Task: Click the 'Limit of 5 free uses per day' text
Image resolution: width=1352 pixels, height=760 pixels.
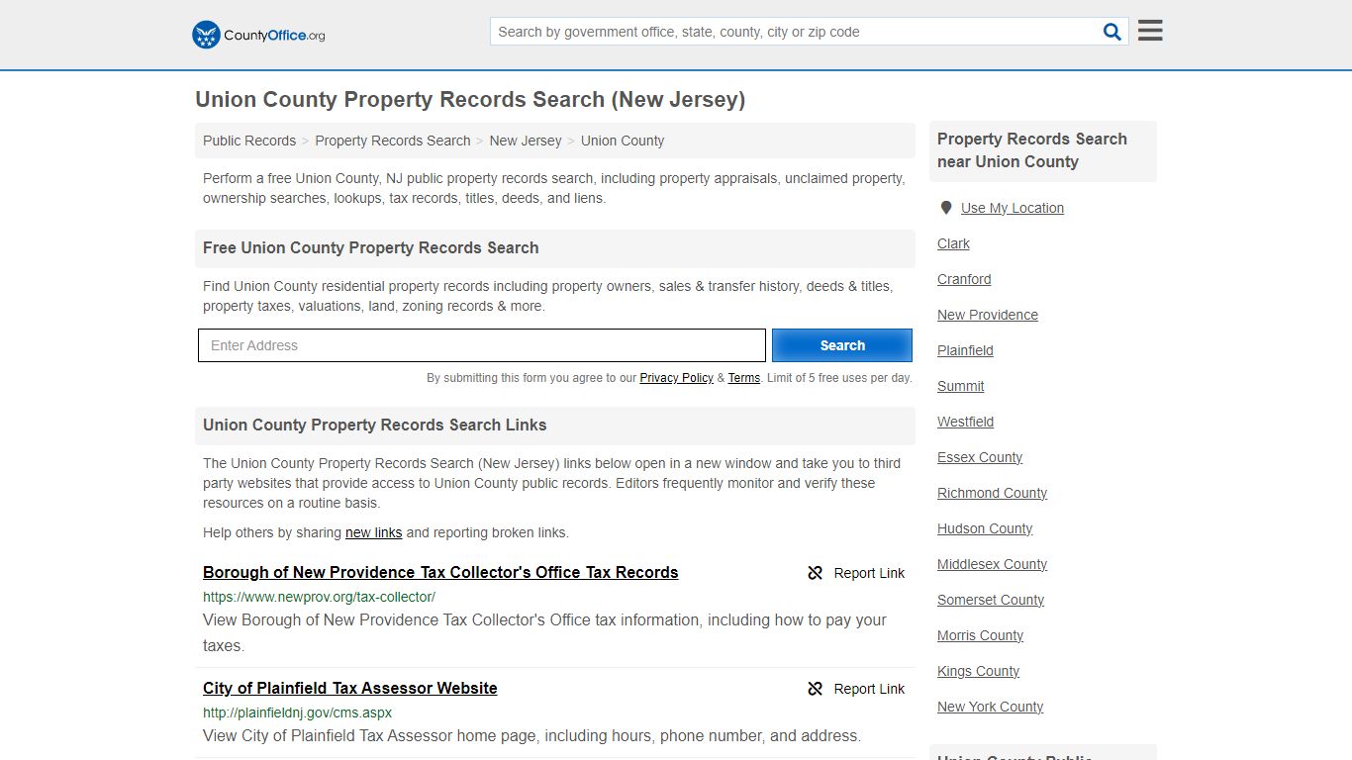Action: click(x=839, y=378)
